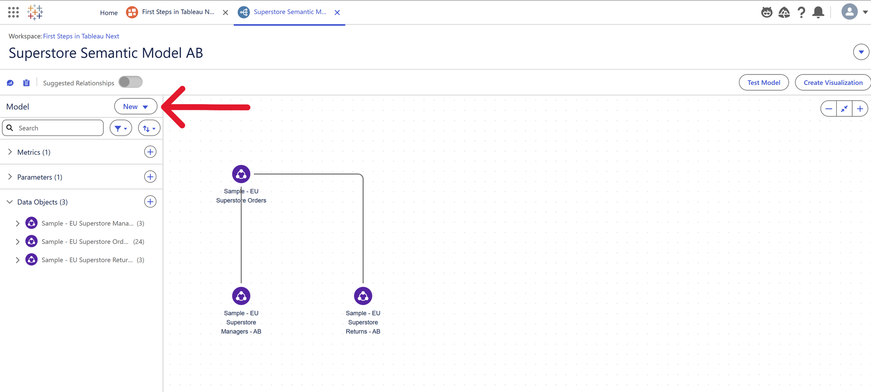Viewport: 871px width, 392px height.
Task: Expand Sample - EU Superstore Mana... row
Action: coord(17,223)
